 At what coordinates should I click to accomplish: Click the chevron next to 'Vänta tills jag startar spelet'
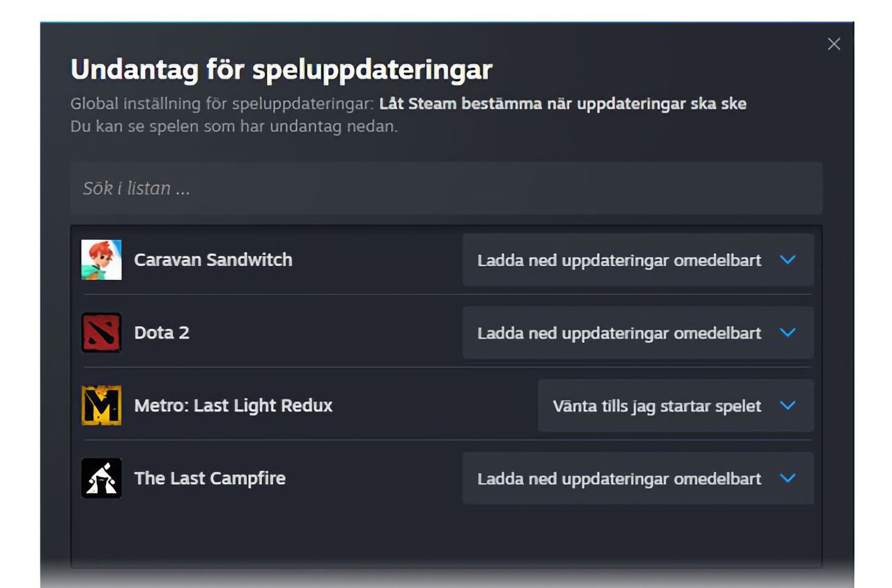point(788,405)
